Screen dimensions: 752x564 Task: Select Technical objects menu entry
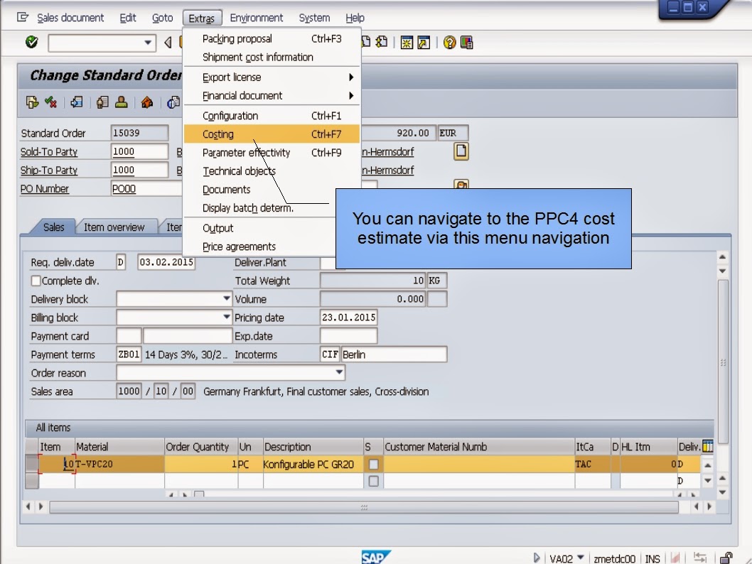coord(272,171)
